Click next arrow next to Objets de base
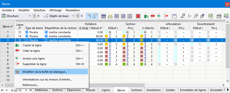This screenshot has width=230, height=93. (x=82, y=16)
